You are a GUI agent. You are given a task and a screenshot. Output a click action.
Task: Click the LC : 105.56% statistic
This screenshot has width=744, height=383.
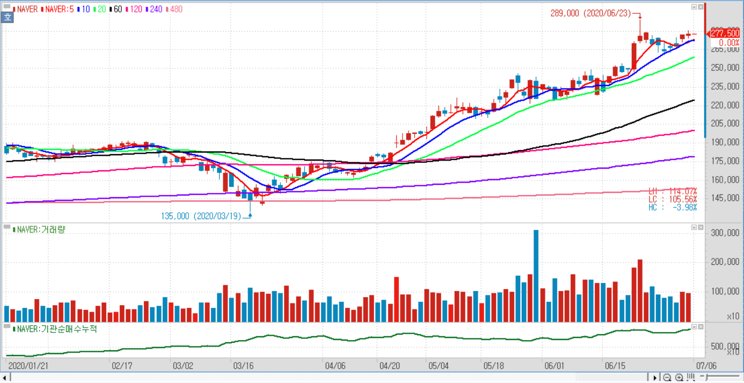tap(673, 199)
